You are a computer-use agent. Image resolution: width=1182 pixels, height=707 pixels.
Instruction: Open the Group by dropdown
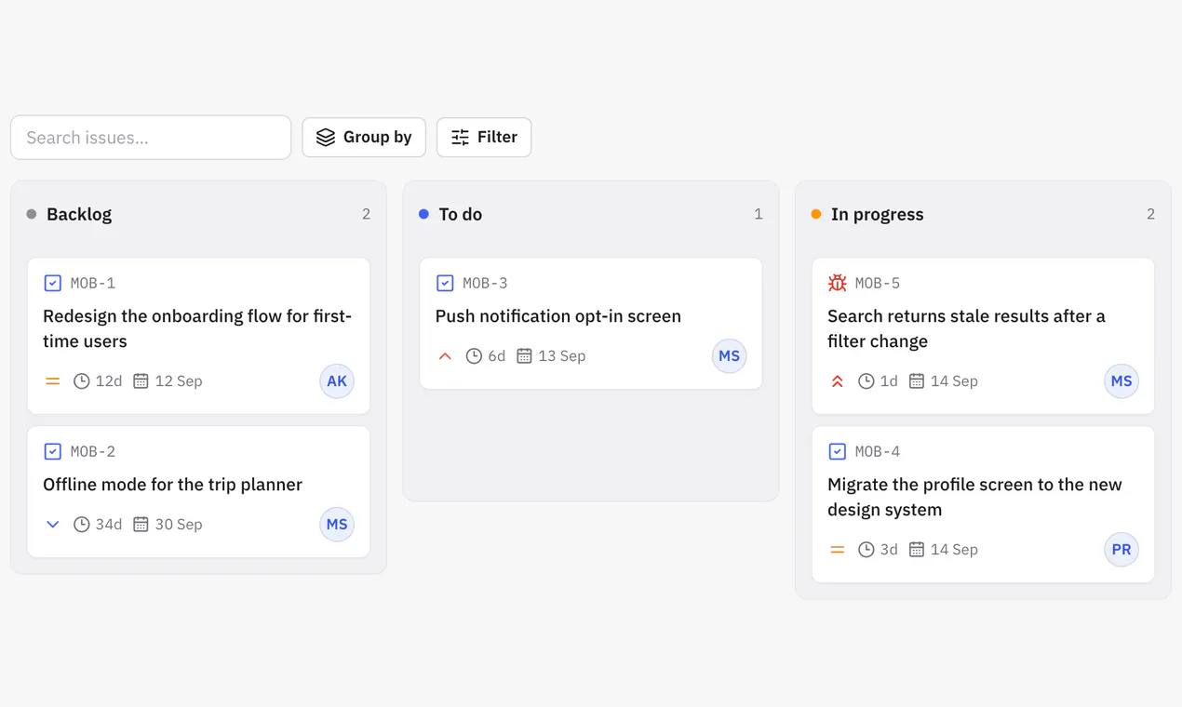click(x=364, y=138)
